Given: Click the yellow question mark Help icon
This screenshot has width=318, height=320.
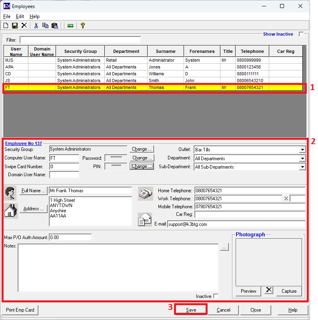Looking at the screenshot, I should (83, 26).
